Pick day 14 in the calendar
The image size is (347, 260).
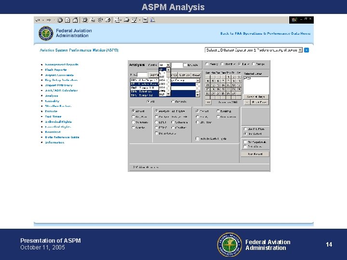click(223, 85)
